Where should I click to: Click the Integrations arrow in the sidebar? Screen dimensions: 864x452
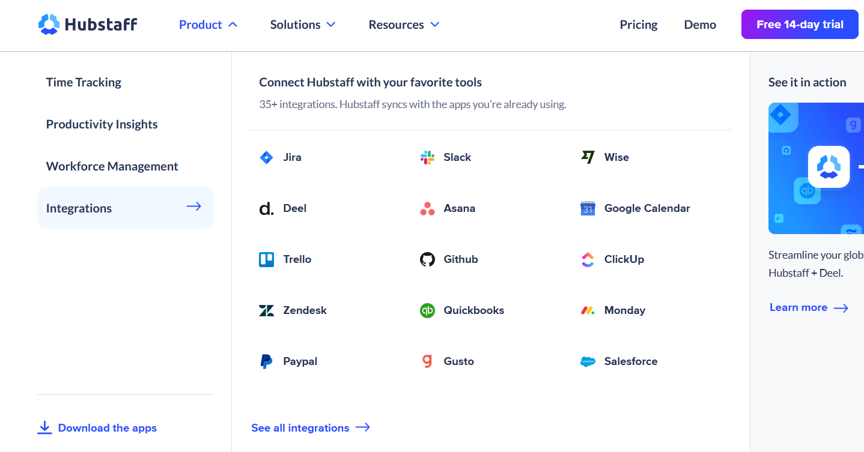coord(193,206)
